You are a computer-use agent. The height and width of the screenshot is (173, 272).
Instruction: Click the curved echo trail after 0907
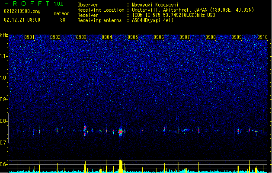(186, 130)
